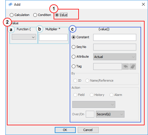Click the Cancel button
This screenshot has width=148, height=135.
click(88, 130)
